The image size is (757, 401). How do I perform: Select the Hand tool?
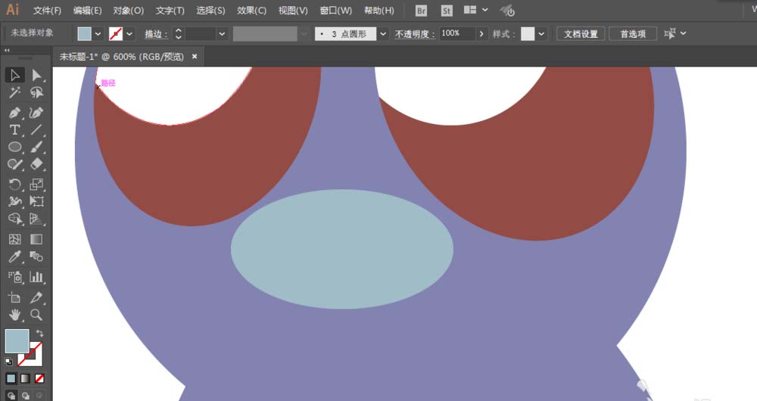(x=15, y=315)
